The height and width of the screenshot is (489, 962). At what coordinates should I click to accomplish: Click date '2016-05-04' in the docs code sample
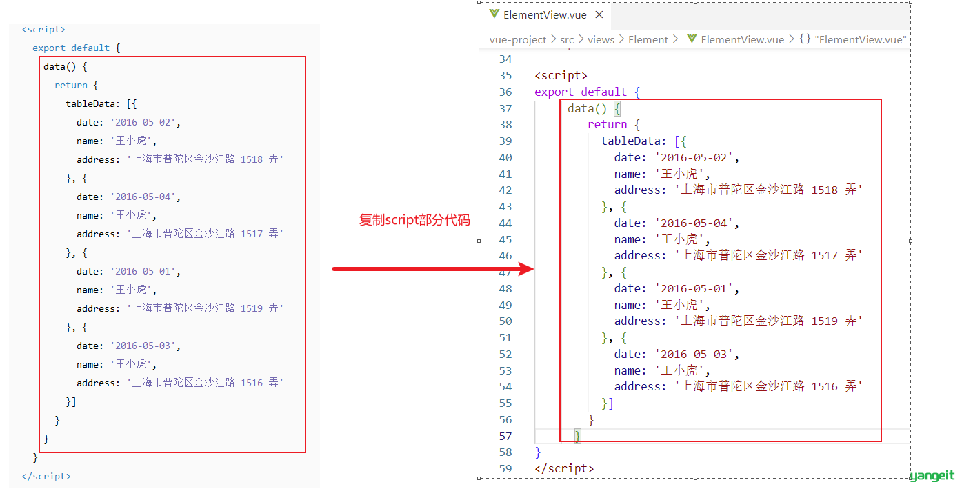click(128, 197)
